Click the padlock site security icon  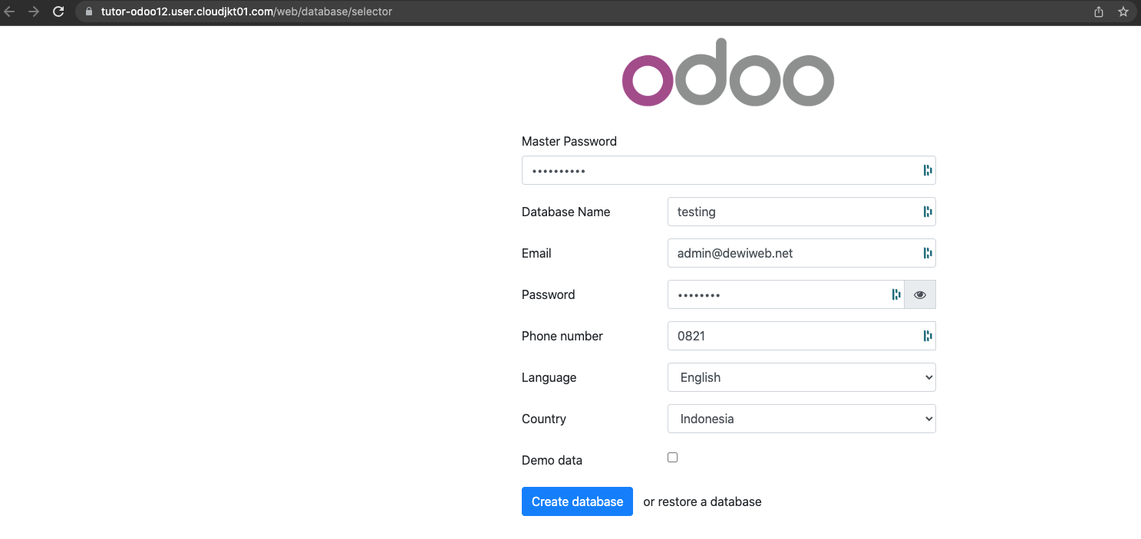point(89,12)
